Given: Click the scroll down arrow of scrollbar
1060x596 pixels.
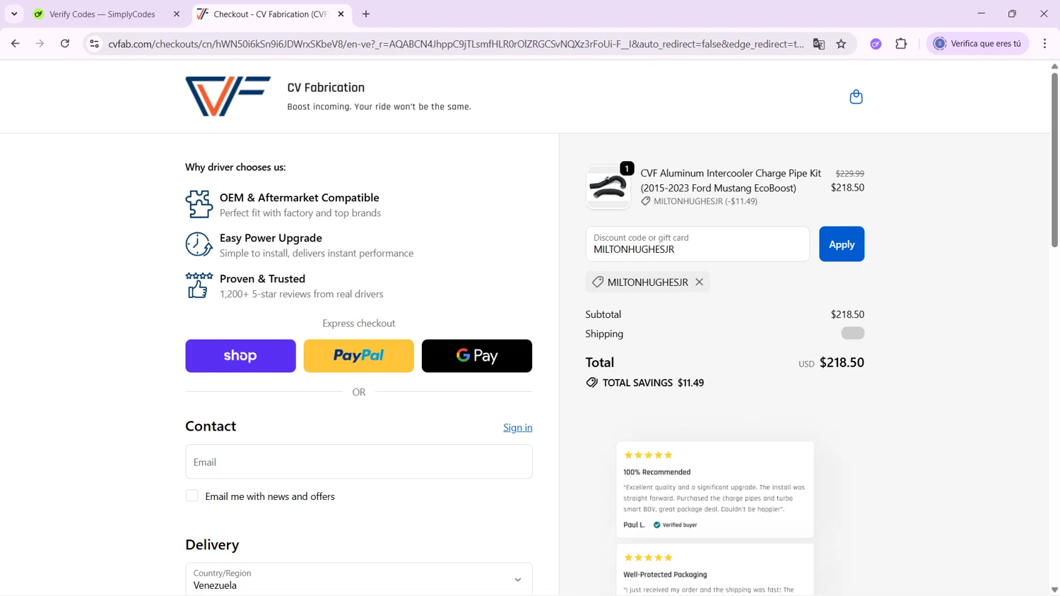Looking at the screenshot, I should pyautogui.click(x=1054, y=590).
